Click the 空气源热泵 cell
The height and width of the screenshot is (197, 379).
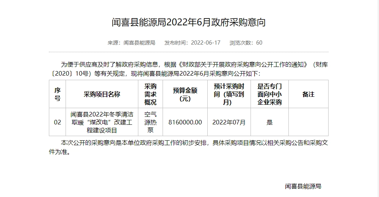[x=150, y=122]
